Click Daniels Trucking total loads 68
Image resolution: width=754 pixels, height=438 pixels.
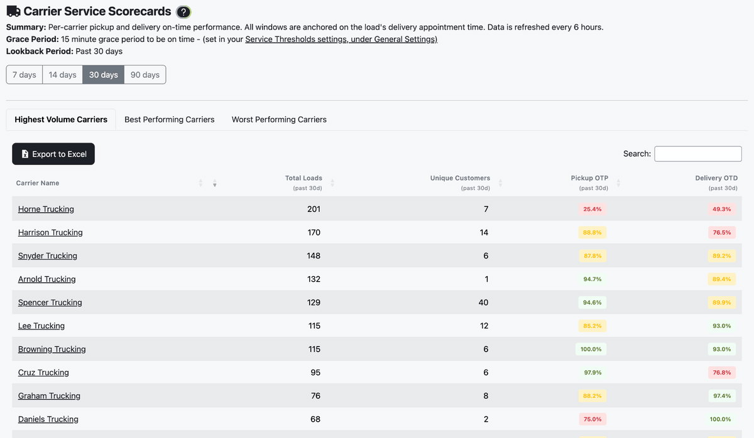(x=315, y=419)
